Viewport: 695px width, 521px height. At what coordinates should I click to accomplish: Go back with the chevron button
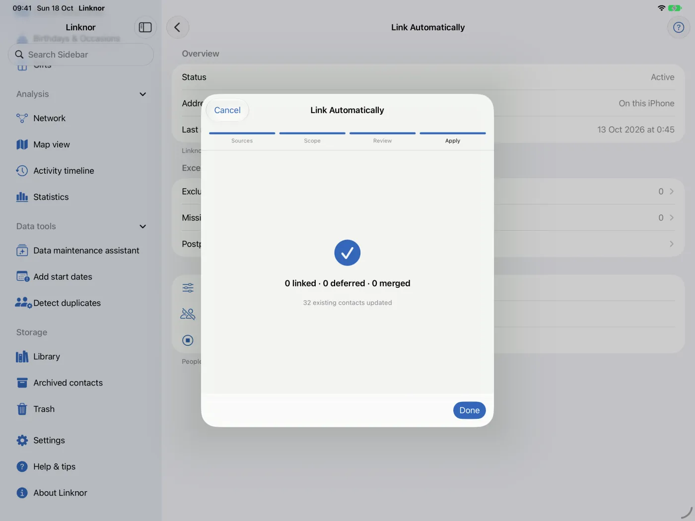click(177, 27)
